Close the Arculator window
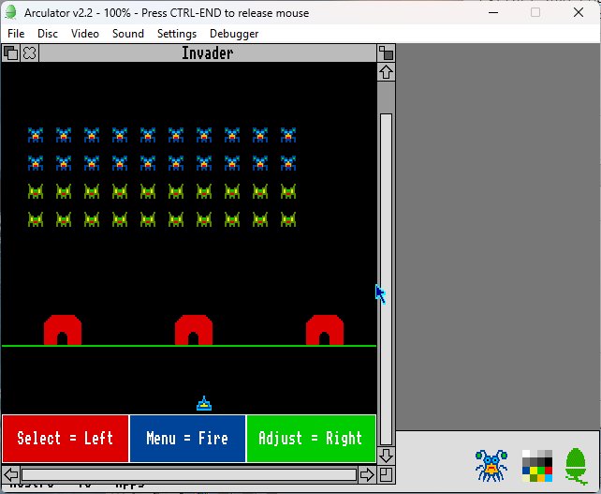This screenshot has height=494, width=601. (579, 13)
